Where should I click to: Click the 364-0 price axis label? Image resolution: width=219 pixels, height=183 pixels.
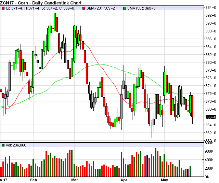[211, 125]
